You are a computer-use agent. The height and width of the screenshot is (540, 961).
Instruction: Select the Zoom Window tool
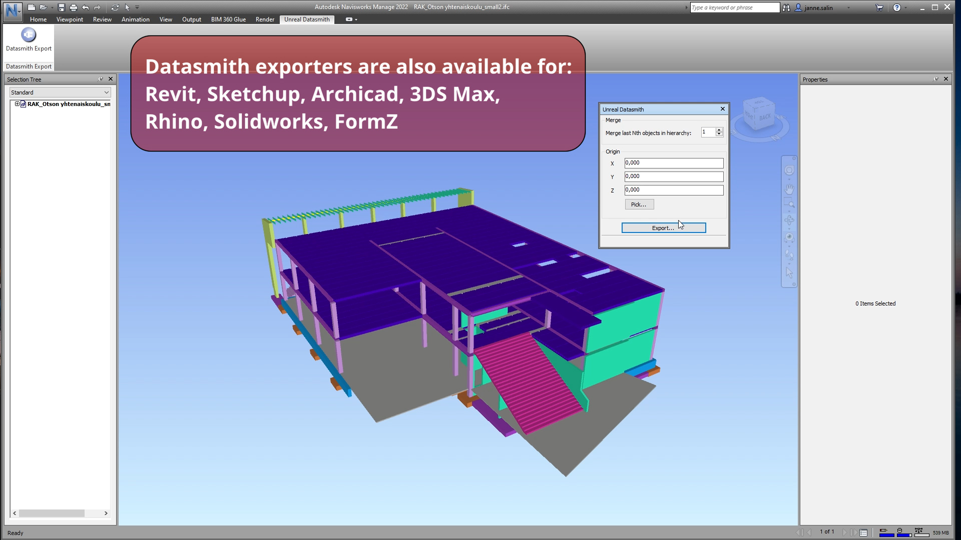(x=789, y=203)
